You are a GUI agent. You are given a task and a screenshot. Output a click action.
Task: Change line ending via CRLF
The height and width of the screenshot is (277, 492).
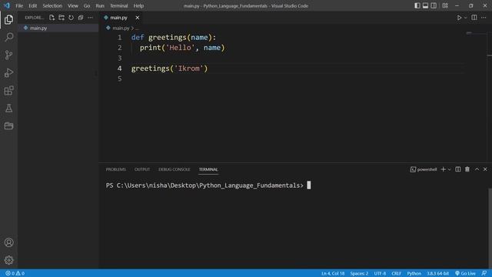[x=397, y=273]
